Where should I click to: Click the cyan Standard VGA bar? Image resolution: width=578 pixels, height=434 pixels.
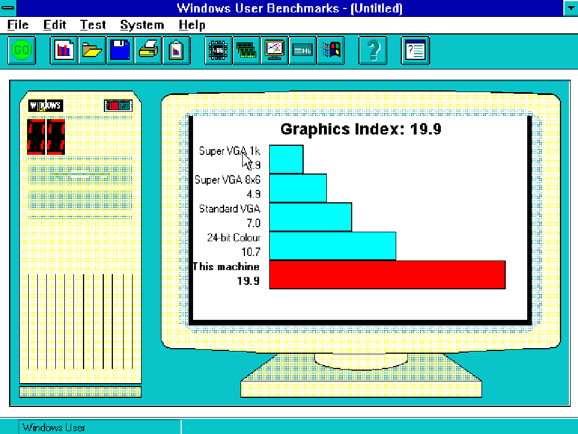(311, 217)
